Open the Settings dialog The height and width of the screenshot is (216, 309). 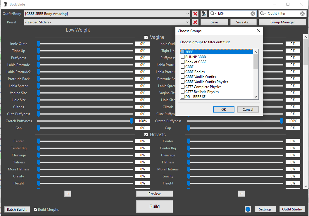pos(265,209)
